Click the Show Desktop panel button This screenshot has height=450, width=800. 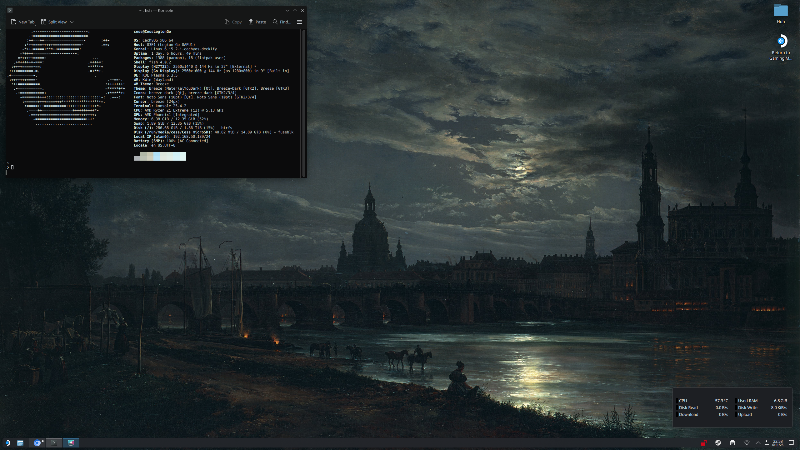tap(791, 443)
